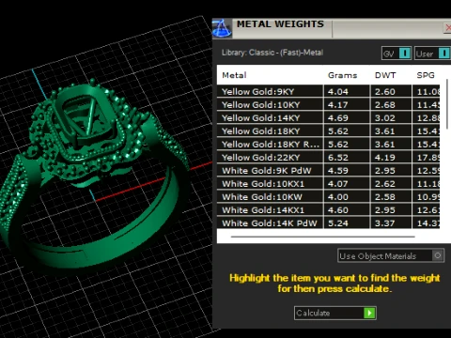Select the White Gold:10KX1 row
This screenshot has width=451, height=338.
(328, 183)
